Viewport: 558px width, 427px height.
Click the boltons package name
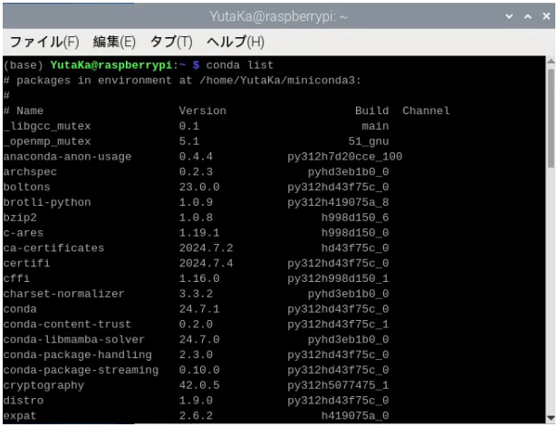pyautogui.click(x=26, y=187)
